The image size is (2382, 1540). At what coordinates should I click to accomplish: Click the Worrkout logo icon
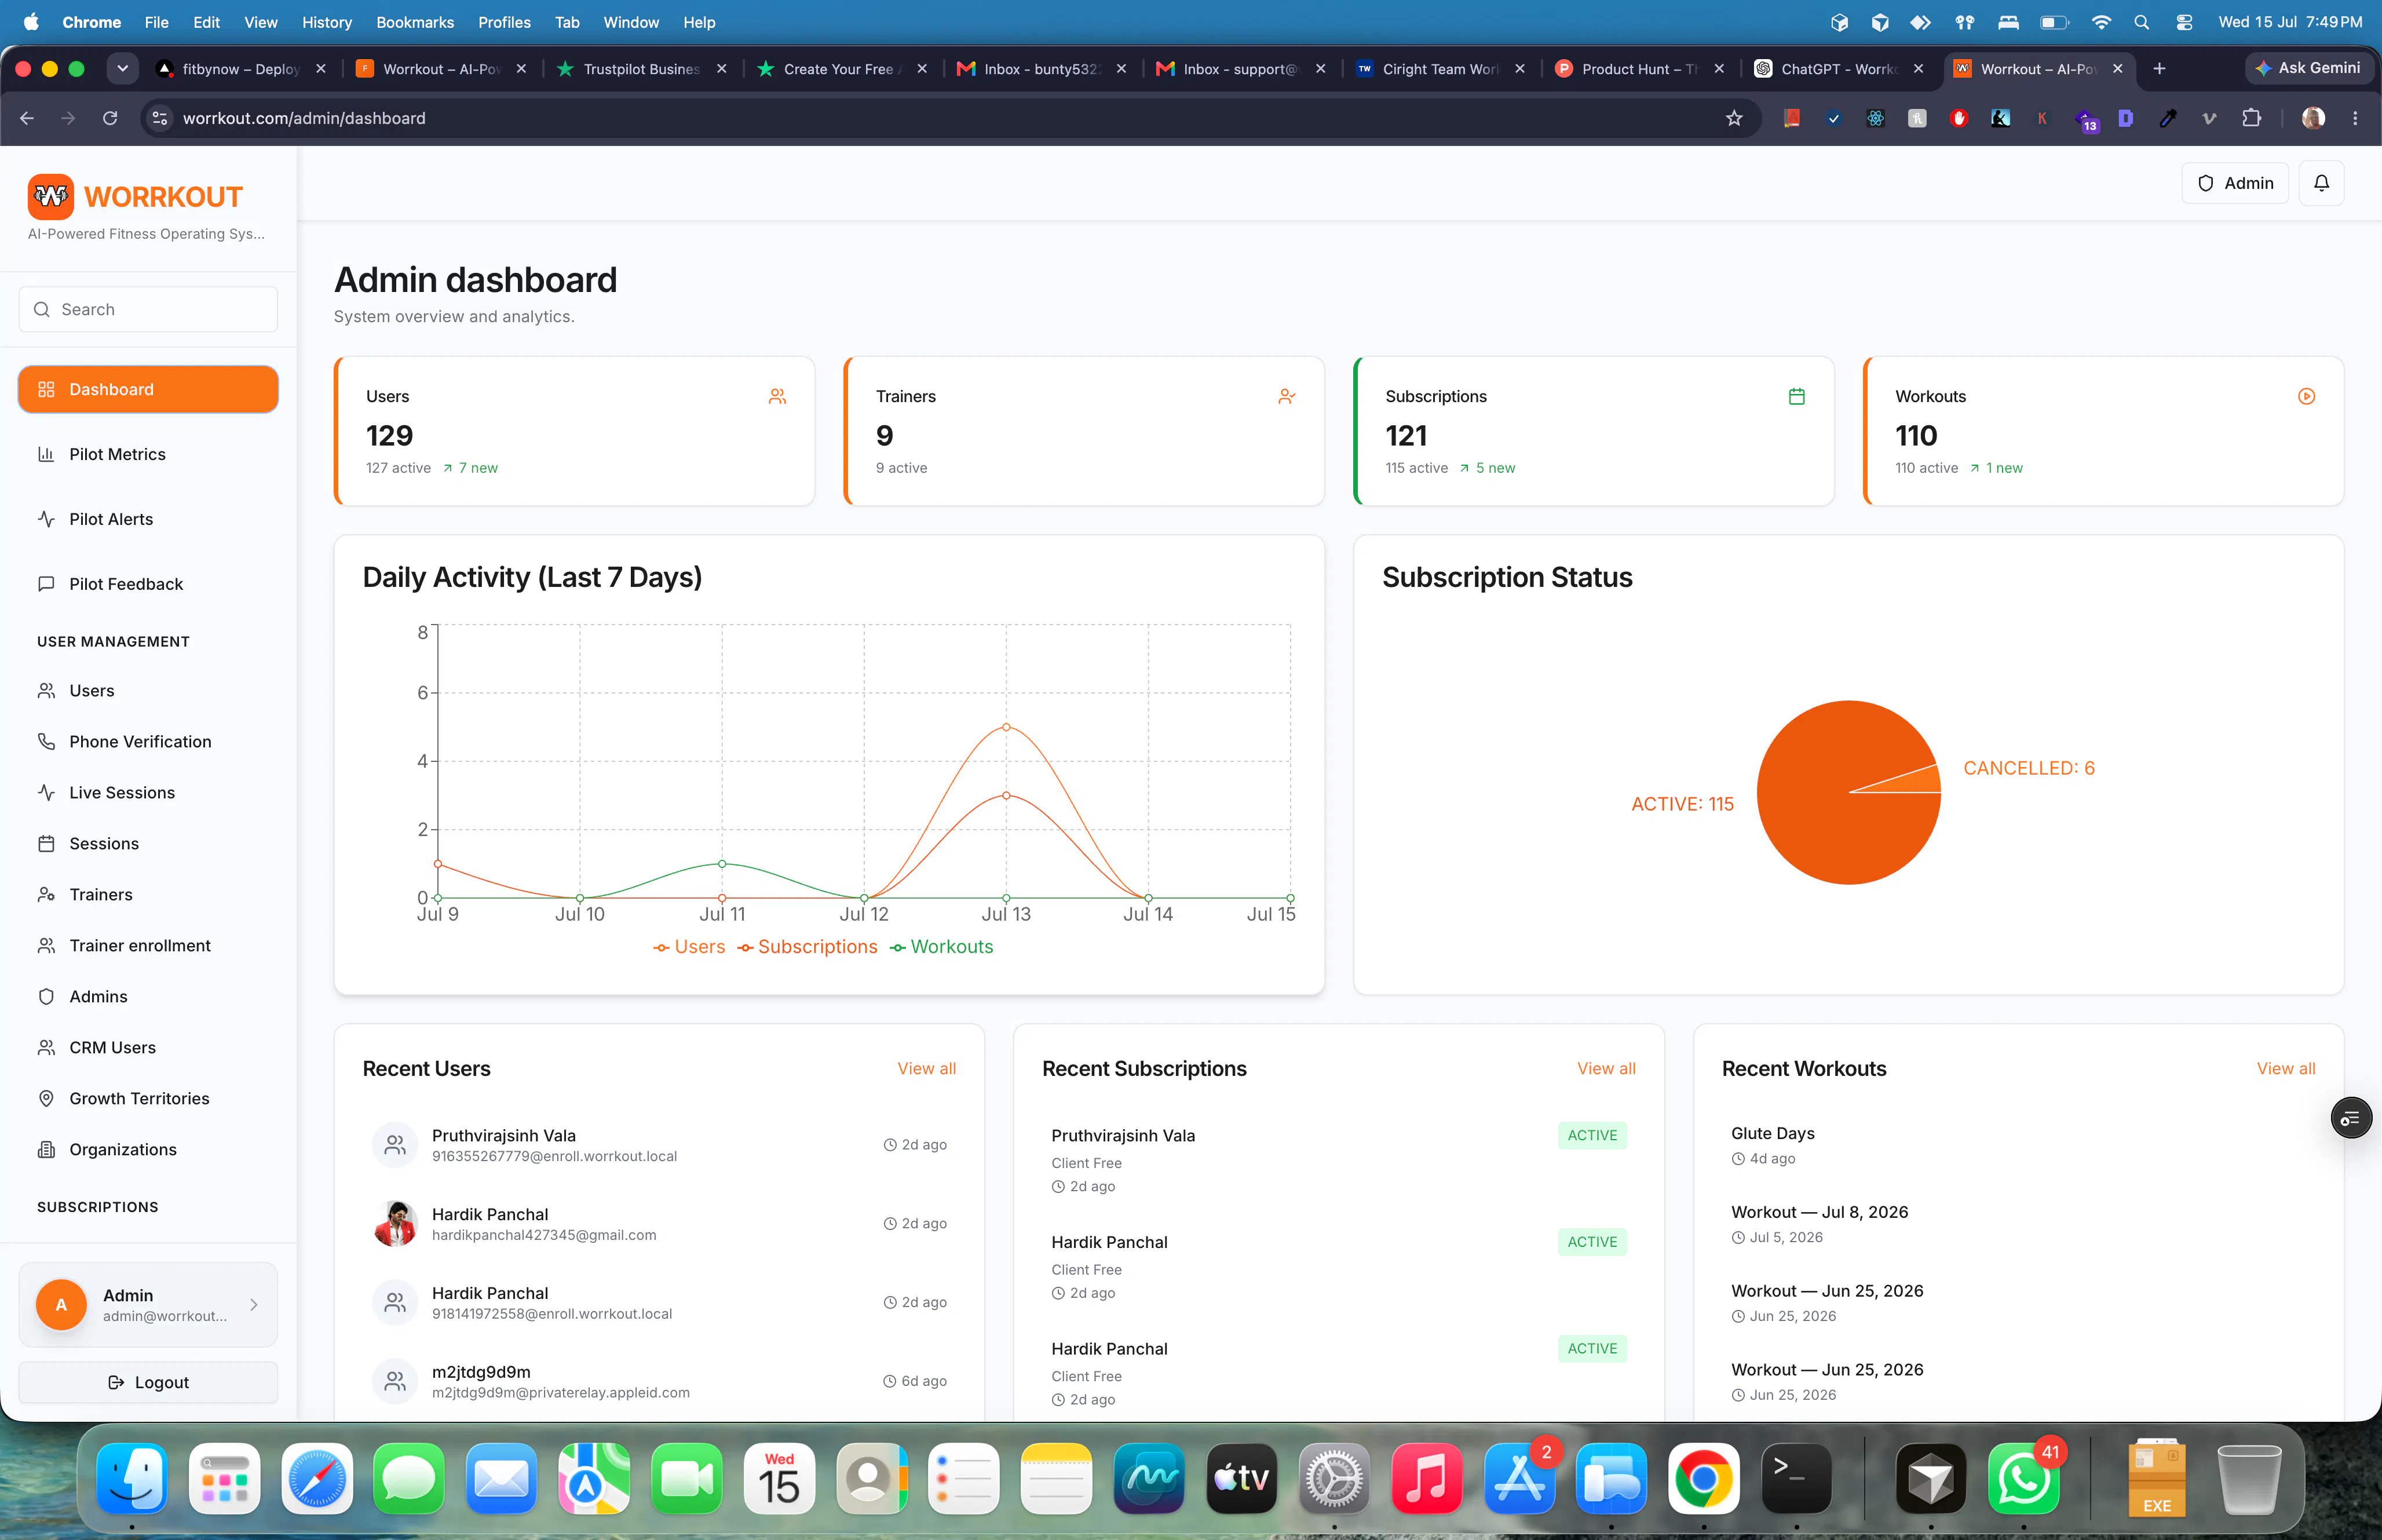51,197
